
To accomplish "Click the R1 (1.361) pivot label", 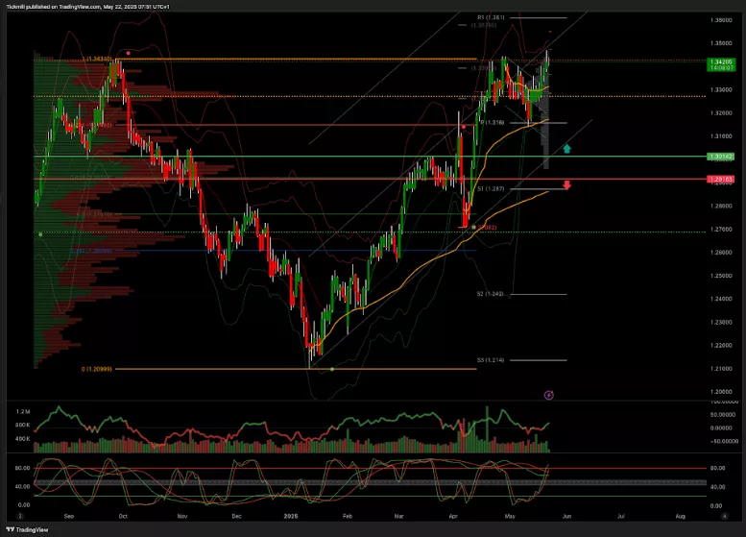I will click(491, 17).
